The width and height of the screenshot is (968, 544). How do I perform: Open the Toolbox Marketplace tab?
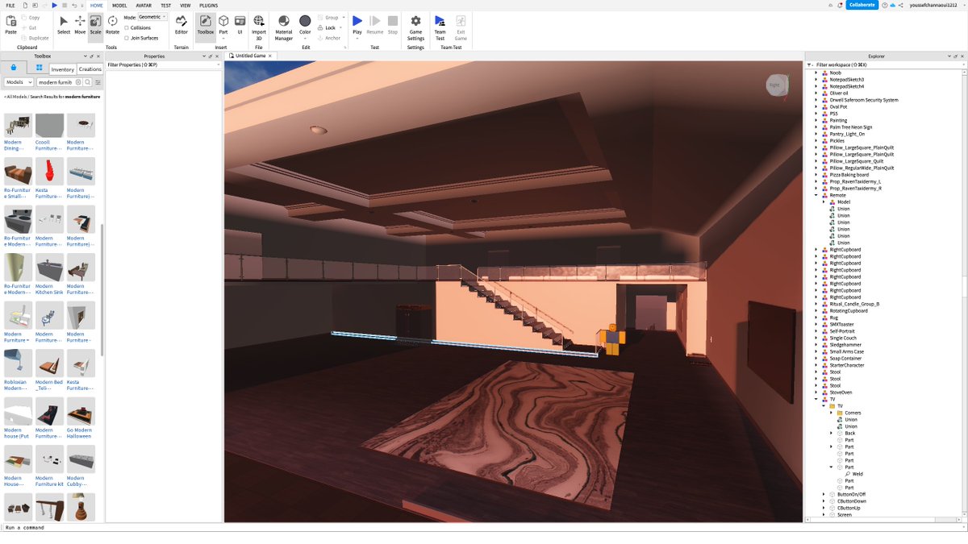coord(13,69)
